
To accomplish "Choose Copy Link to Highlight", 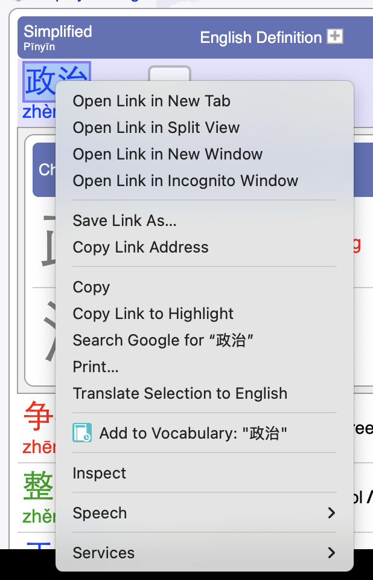I will tap(153, 314).
